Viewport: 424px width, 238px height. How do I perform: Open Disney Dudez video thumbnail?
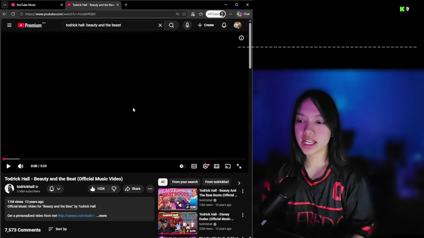[178, 223]
